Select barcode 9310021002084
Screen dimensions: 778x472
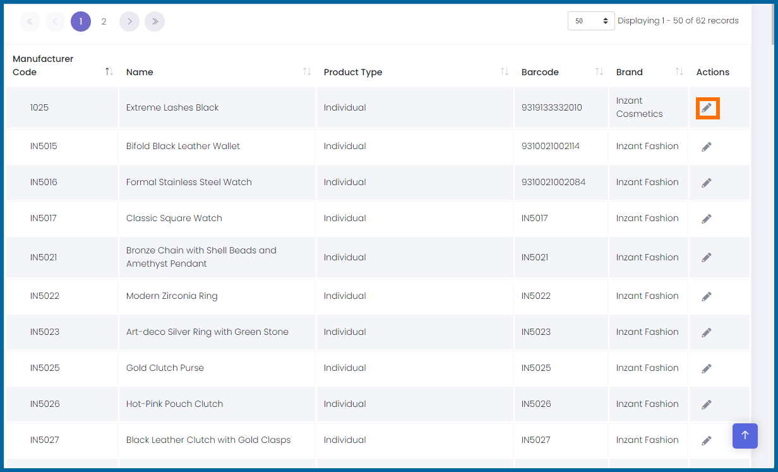coord(554,182)
